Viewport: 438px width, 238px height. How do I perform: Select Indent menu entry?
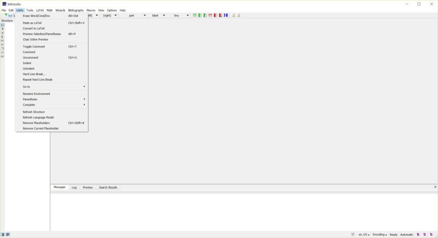pos(52,63)
